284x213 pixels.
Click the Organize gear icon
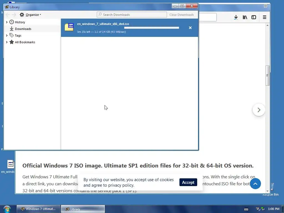(x=22, y=15)
